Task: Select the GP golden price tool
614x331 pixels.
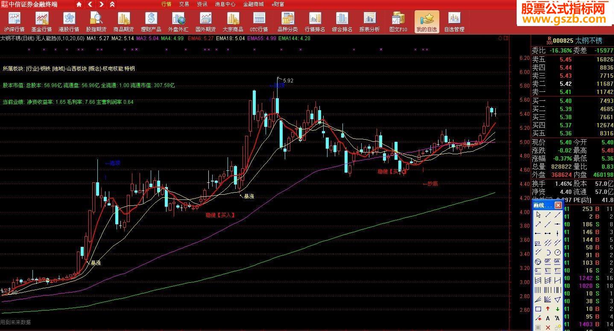Action: [x=548, y=261]
